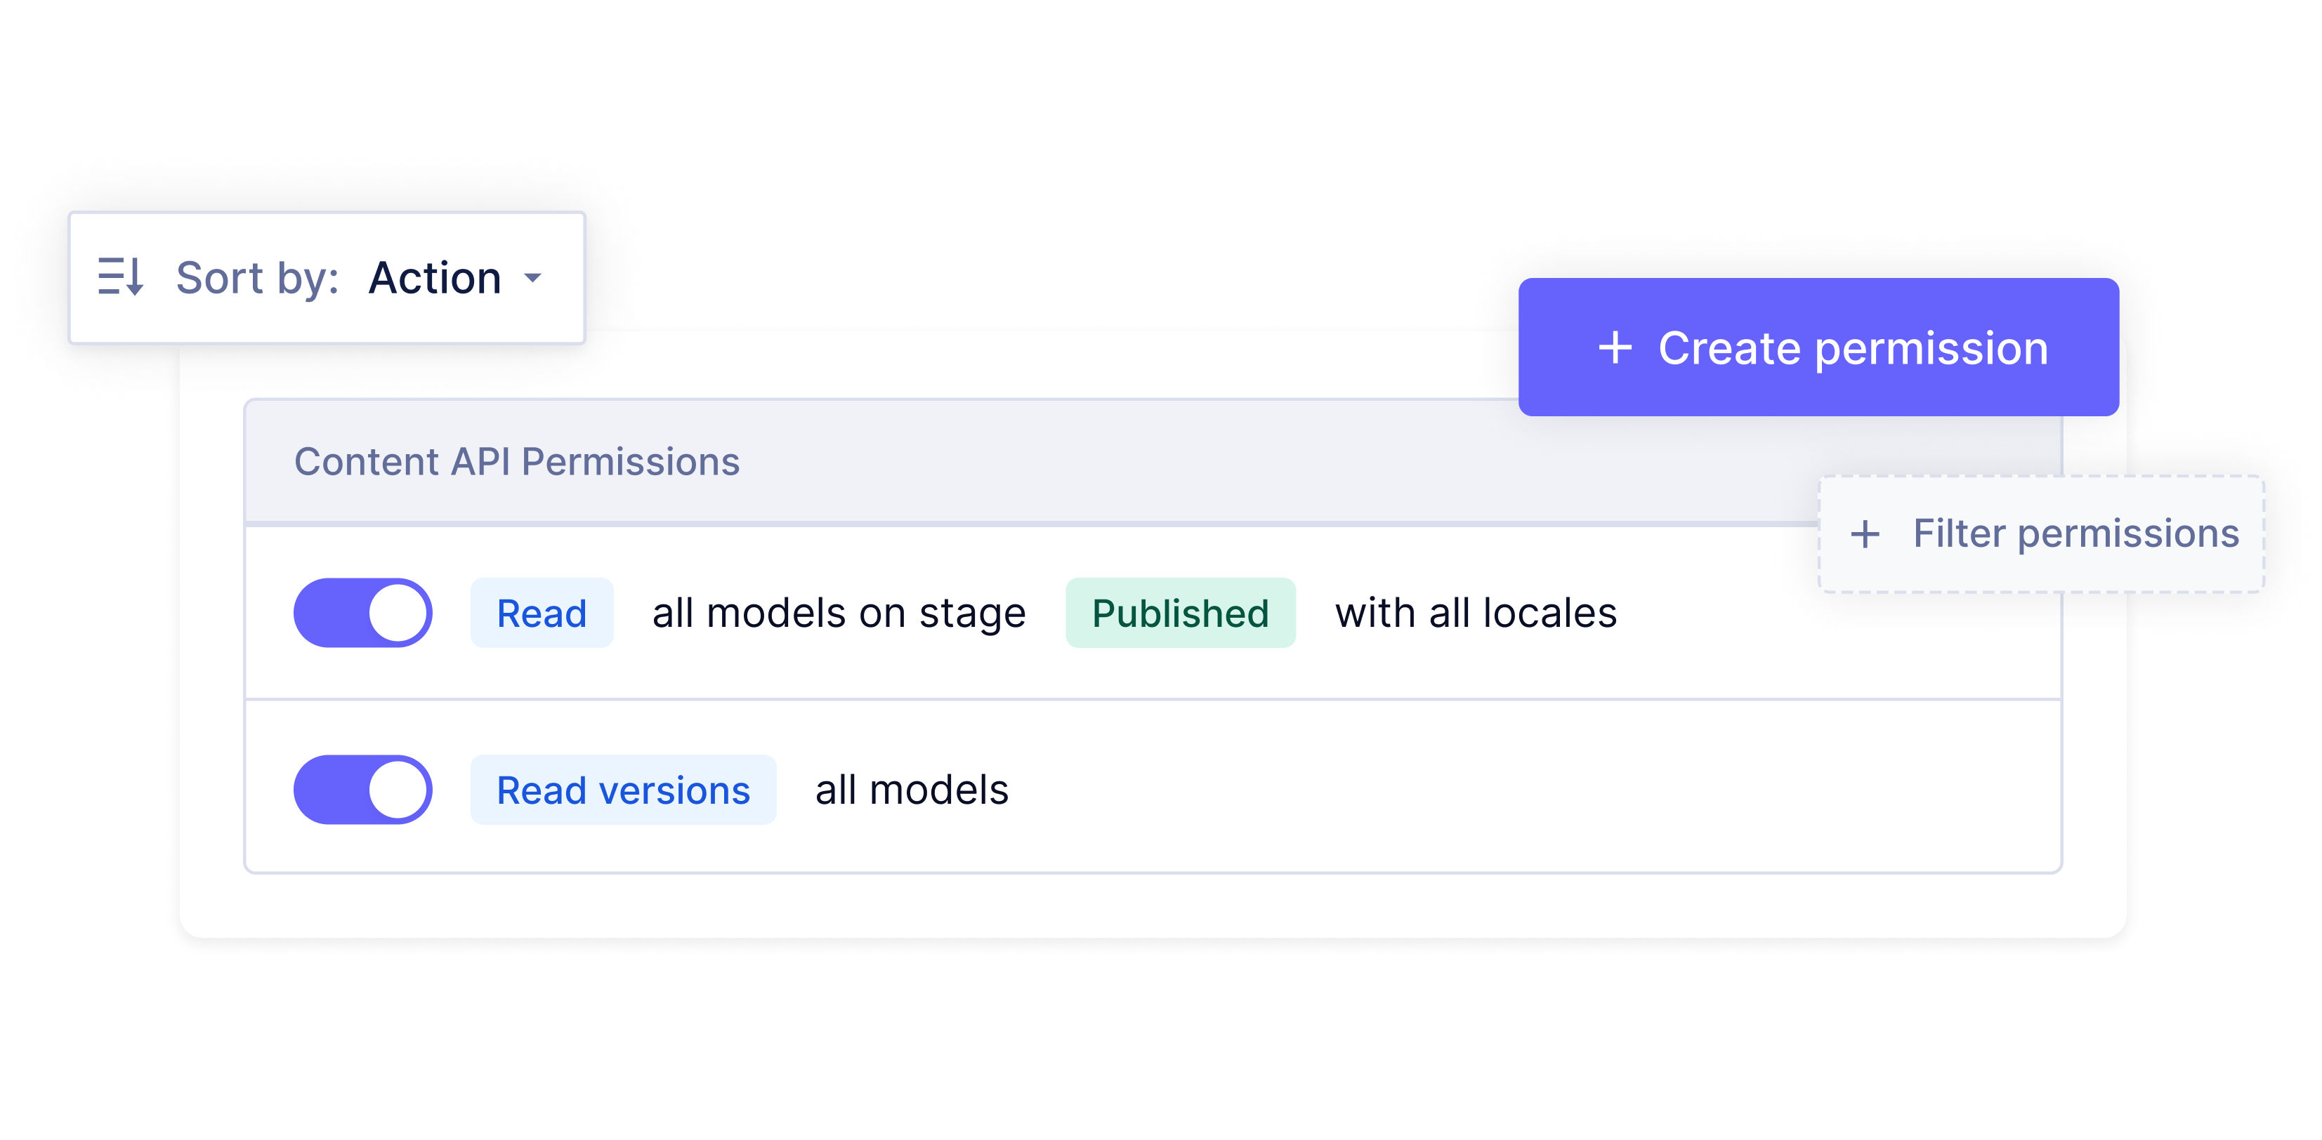Click the green Published stage badge

tap(1180, 613)
